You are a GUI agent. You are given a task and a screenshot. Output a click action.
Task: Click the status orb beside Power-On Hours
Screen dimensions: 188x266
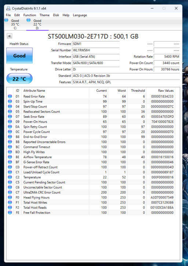[10, 122]
